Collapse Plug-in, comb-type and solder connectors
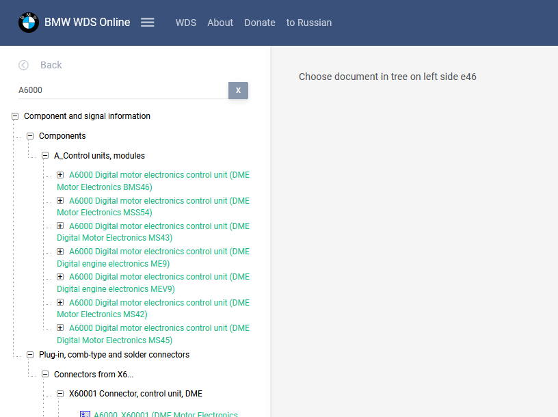This screenshot has height=417, width=558. (30, 355)
